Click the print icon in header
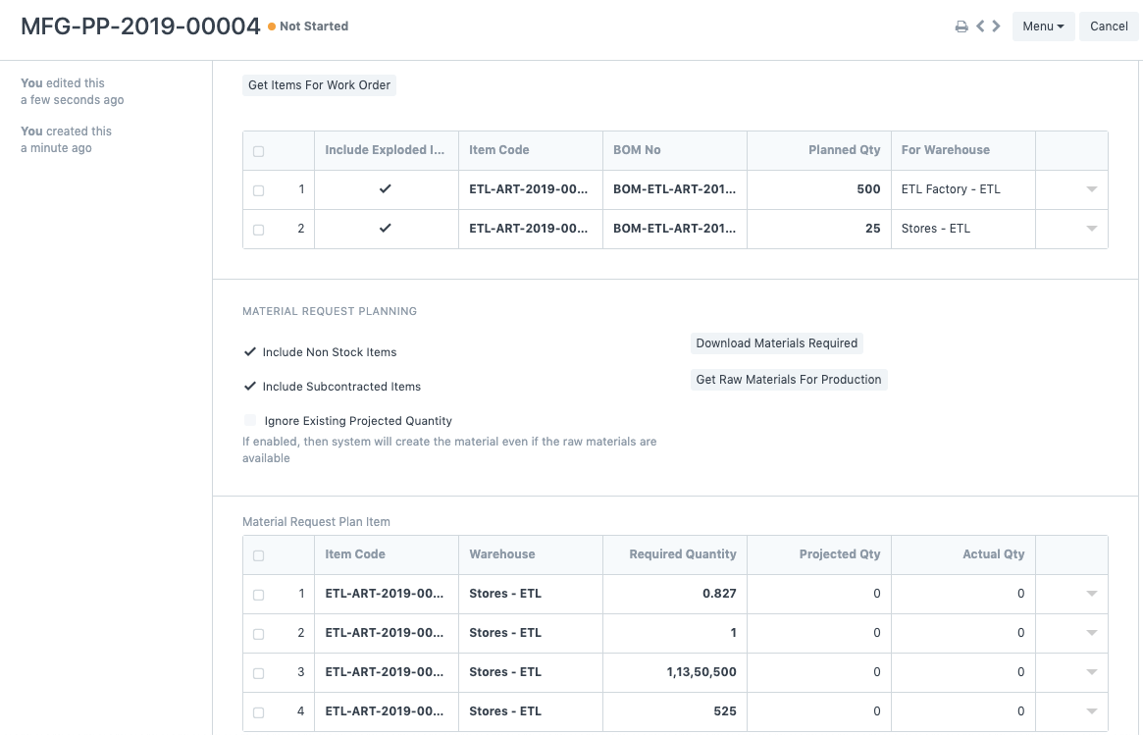 [x=961, y=26]
